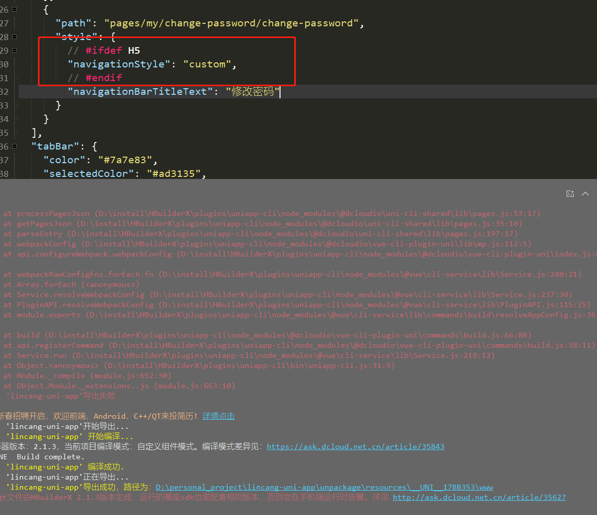The image size is (597, 515).
Task: Collapse the "tabBar" section at line 36
Action: 14,146
